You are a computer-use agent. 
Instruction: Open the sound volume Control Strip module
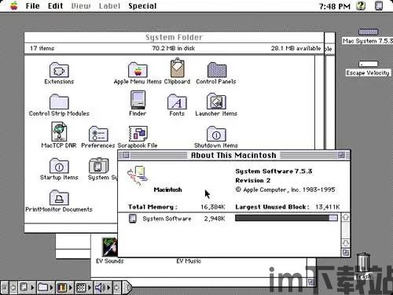[103, 288]
